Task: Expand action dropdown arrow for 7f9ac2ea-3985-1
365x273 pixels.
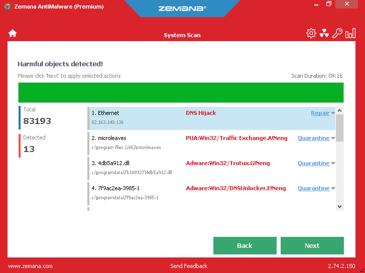Action: [333, 189]
